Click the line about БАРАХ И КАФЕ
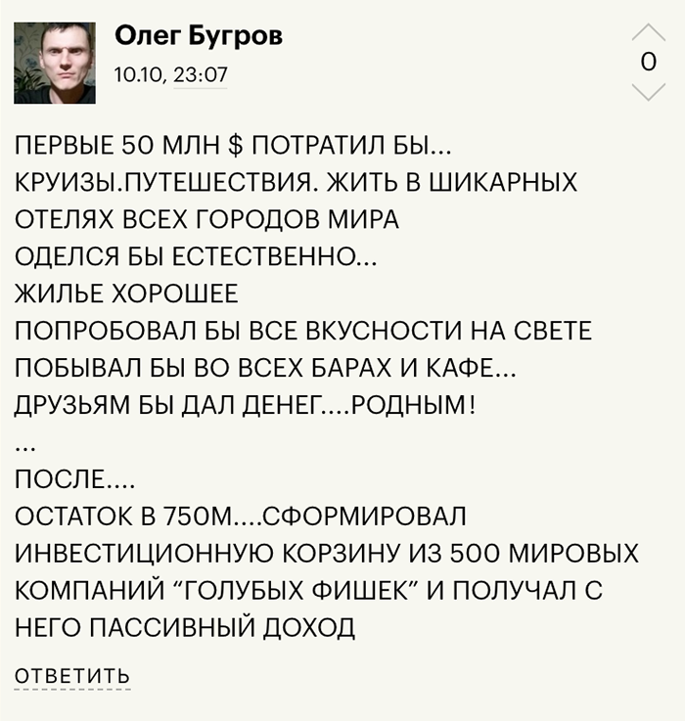Viewport: 685px width, 721px height. point(265,368)
